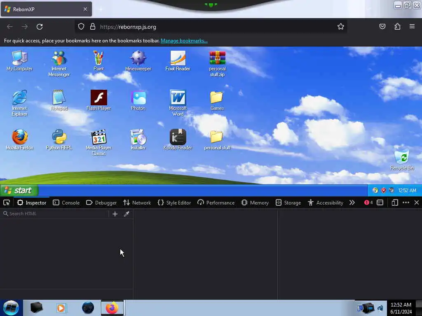Open the personal stuff folder
The height and width of the screenshot is (316, 422).
point(217,140)
